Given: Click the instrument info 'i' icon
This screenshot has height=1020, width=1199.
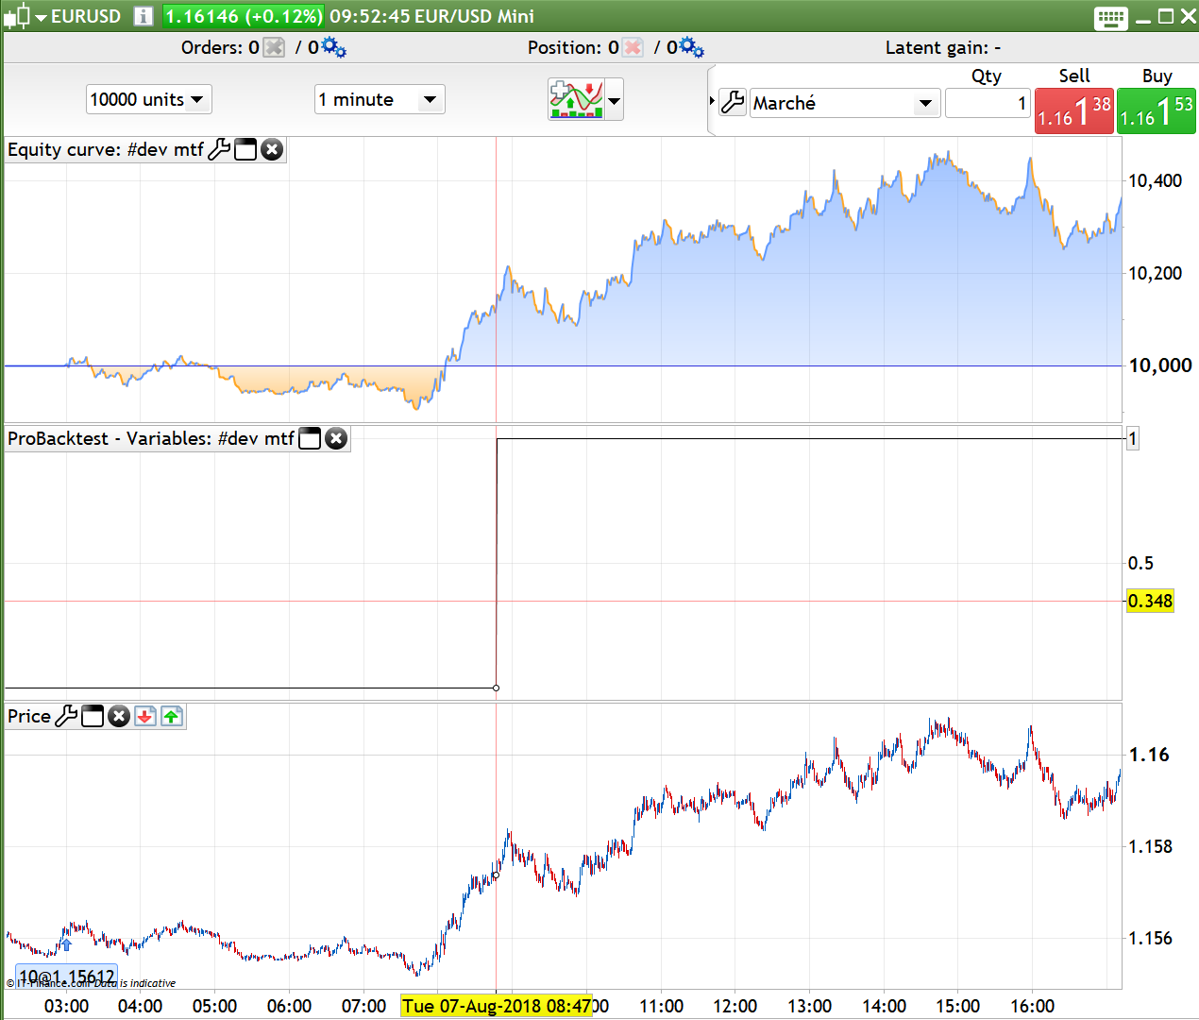Looking at the screenshot, I should coord(144,16).
